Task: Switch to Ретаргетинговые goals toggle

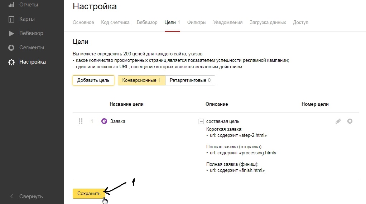Action: click(x=190, y=80)
